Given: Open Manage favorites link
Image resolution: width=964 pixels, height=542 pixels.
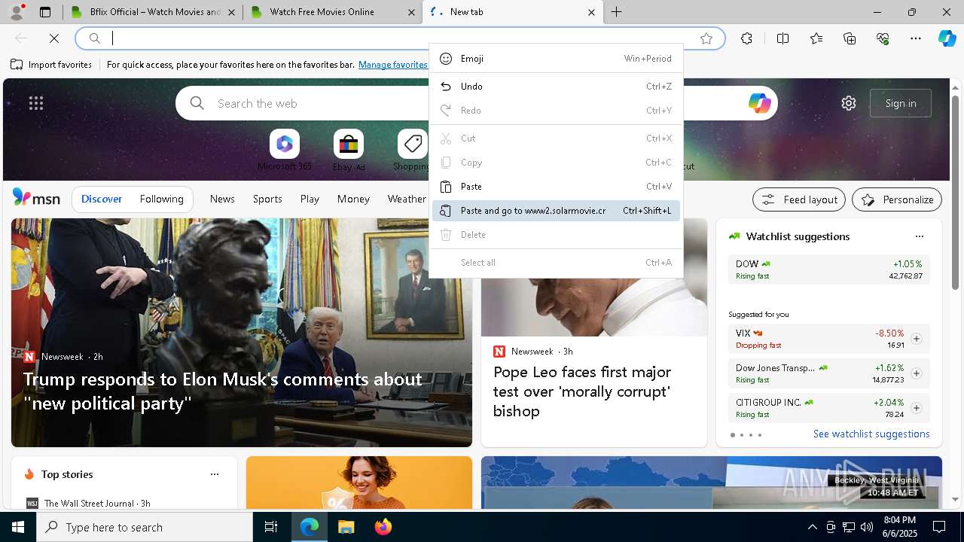Looking at the screenshot, I should 393,65.
